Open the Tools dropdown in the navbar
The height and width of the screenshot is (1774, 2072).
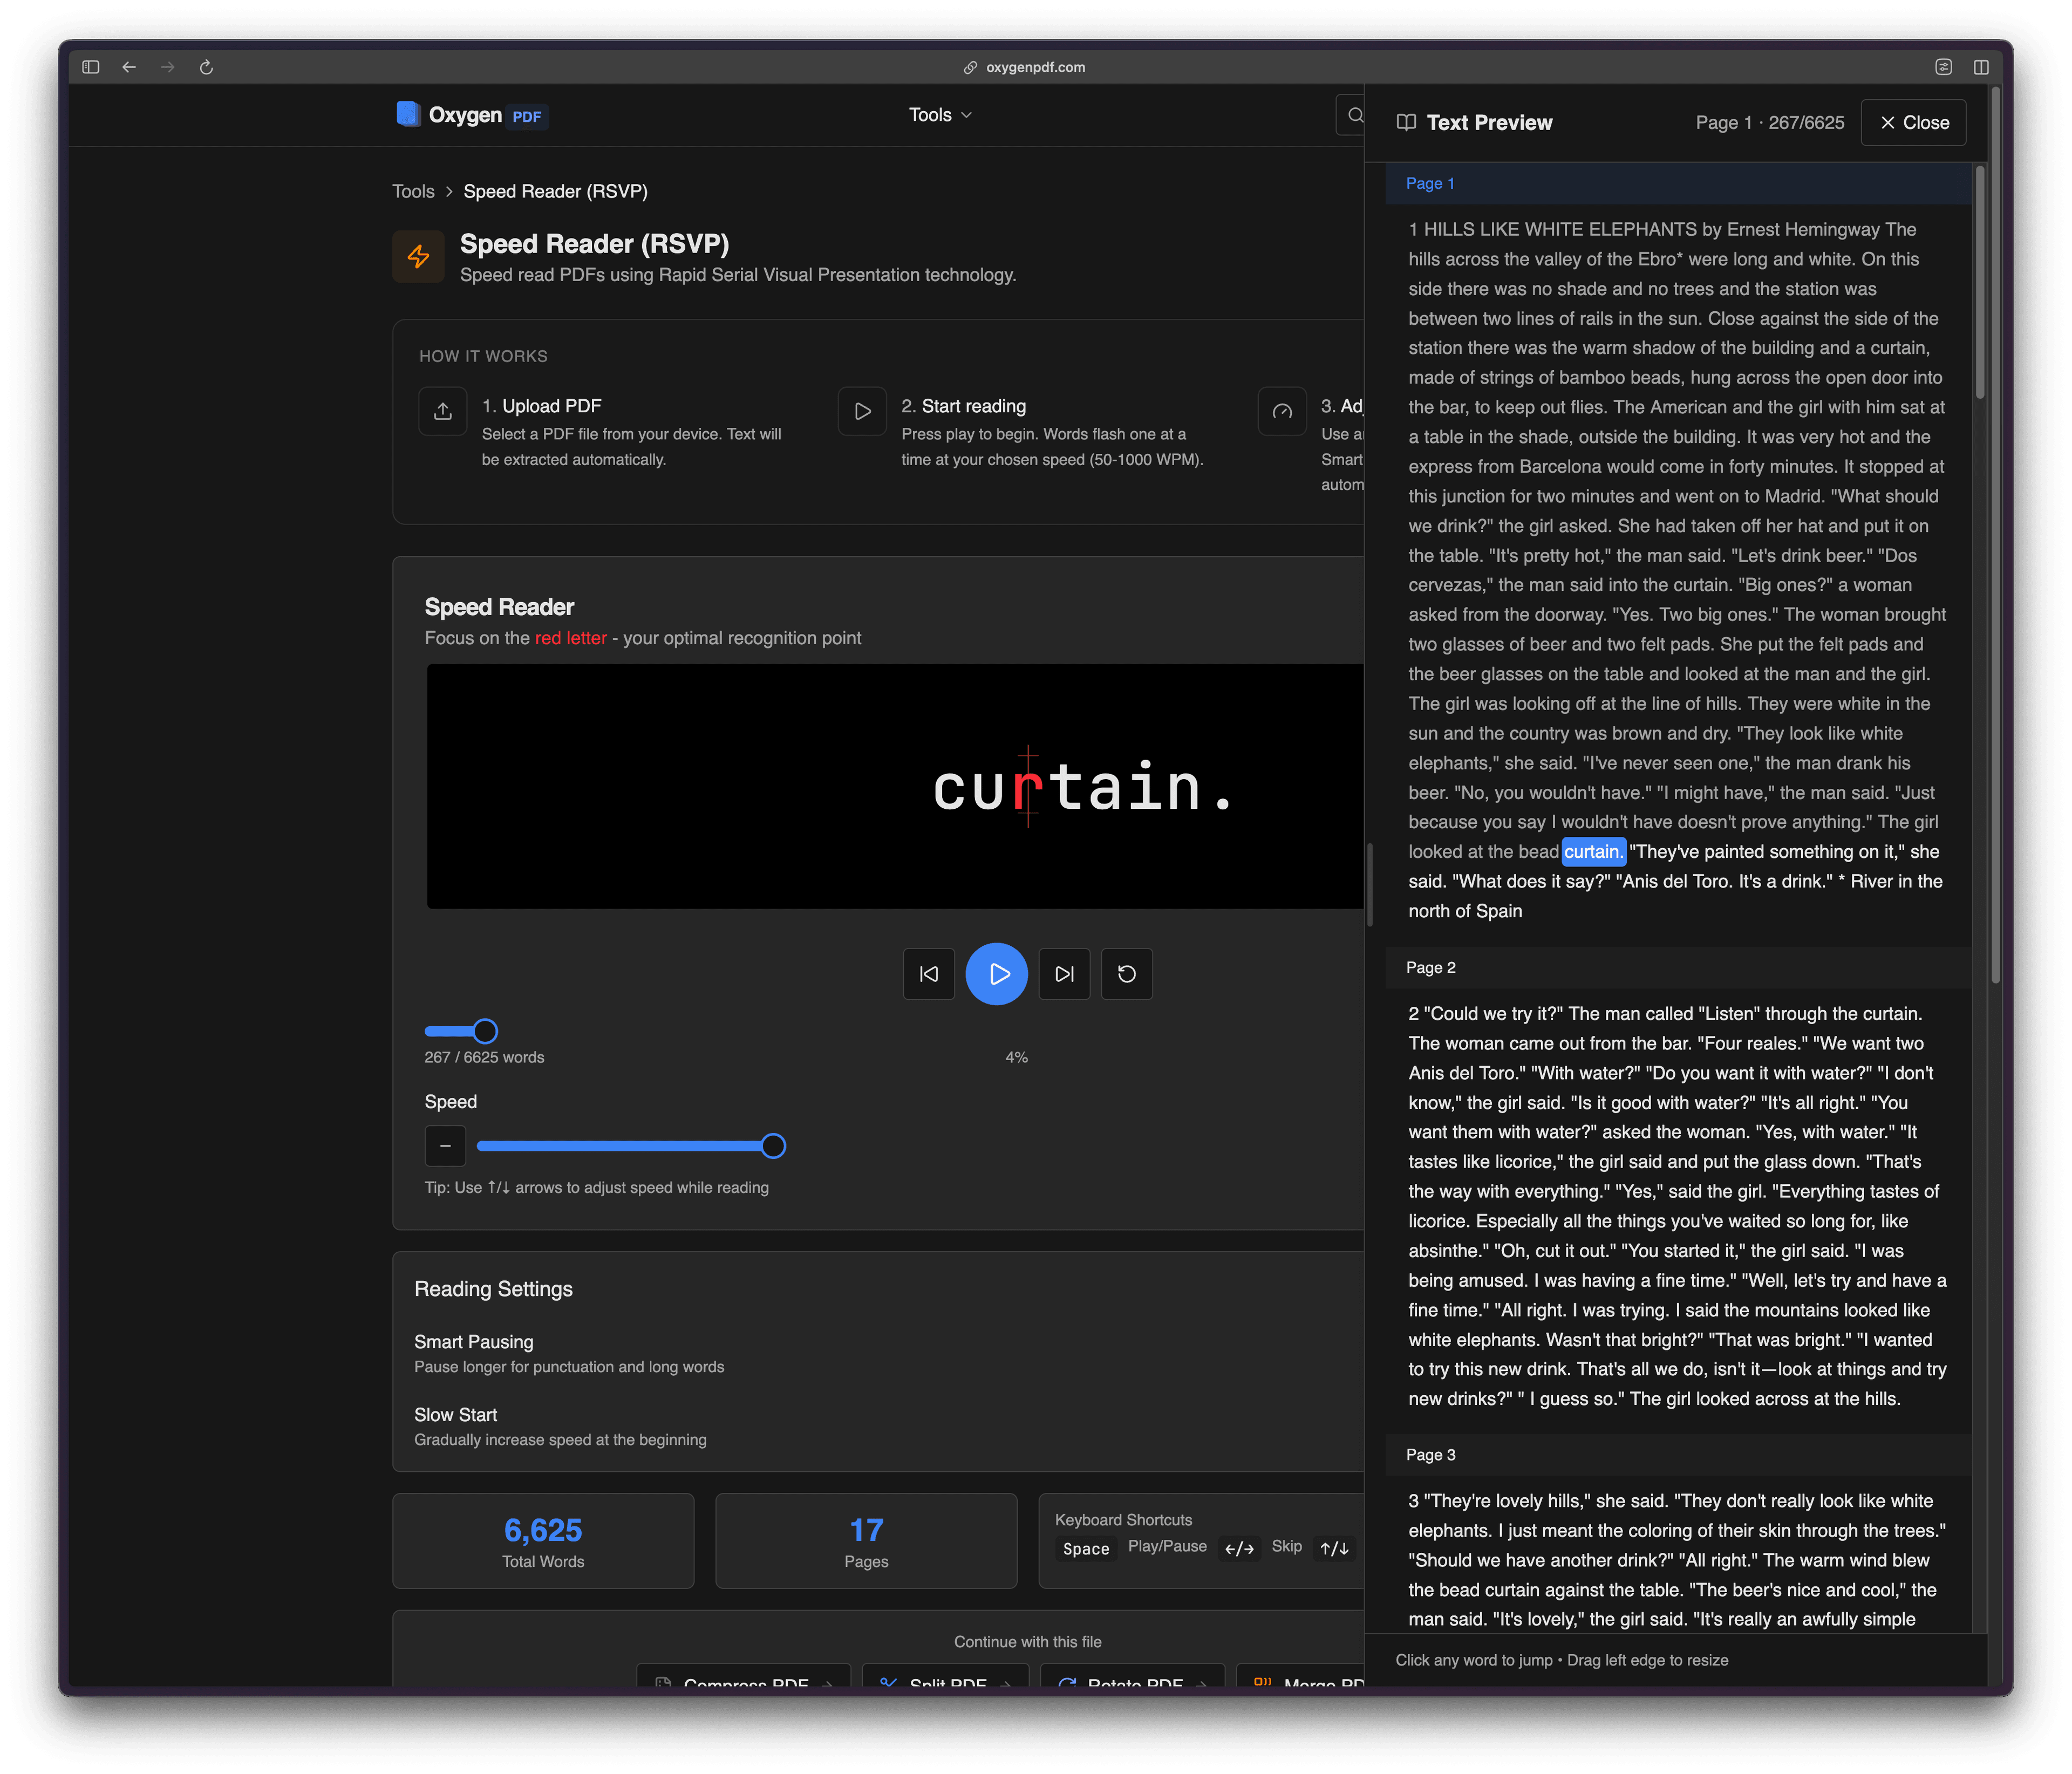(x=939, y=114)
